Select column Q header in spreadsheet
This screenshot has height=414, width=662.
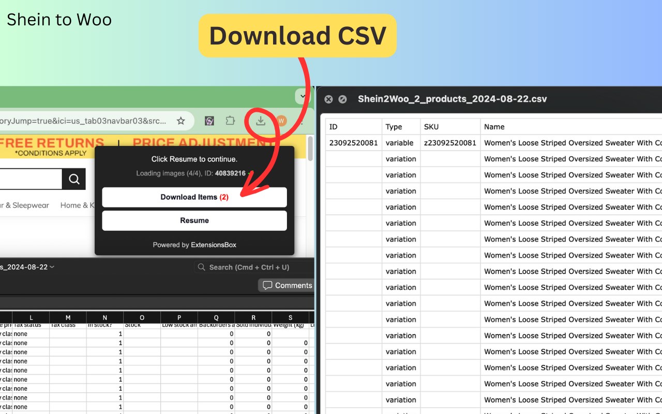coord(216,317)
